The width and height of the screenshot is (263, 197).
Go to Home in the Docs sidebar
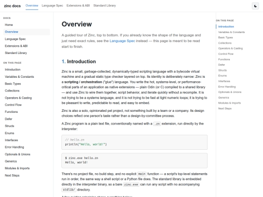26,25
